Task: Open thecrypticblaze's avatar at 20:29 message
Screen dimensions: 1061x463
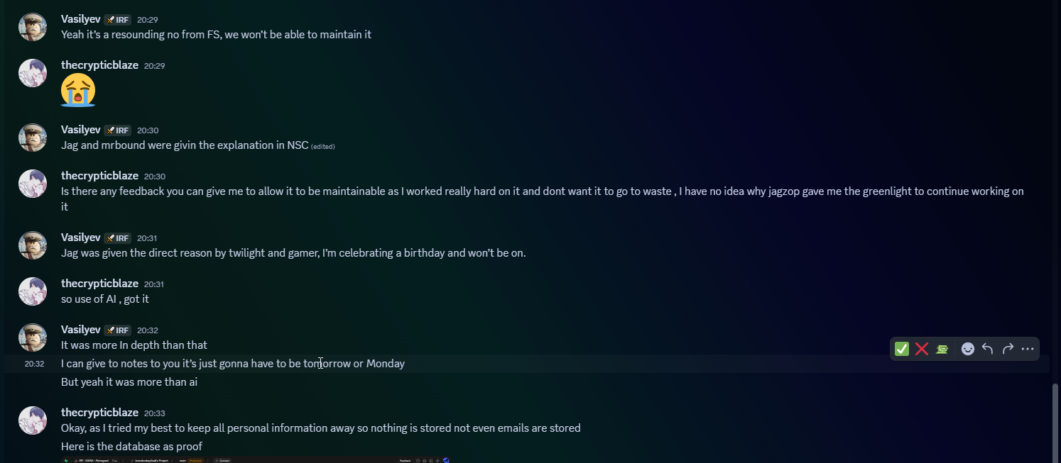Action: 33,73
